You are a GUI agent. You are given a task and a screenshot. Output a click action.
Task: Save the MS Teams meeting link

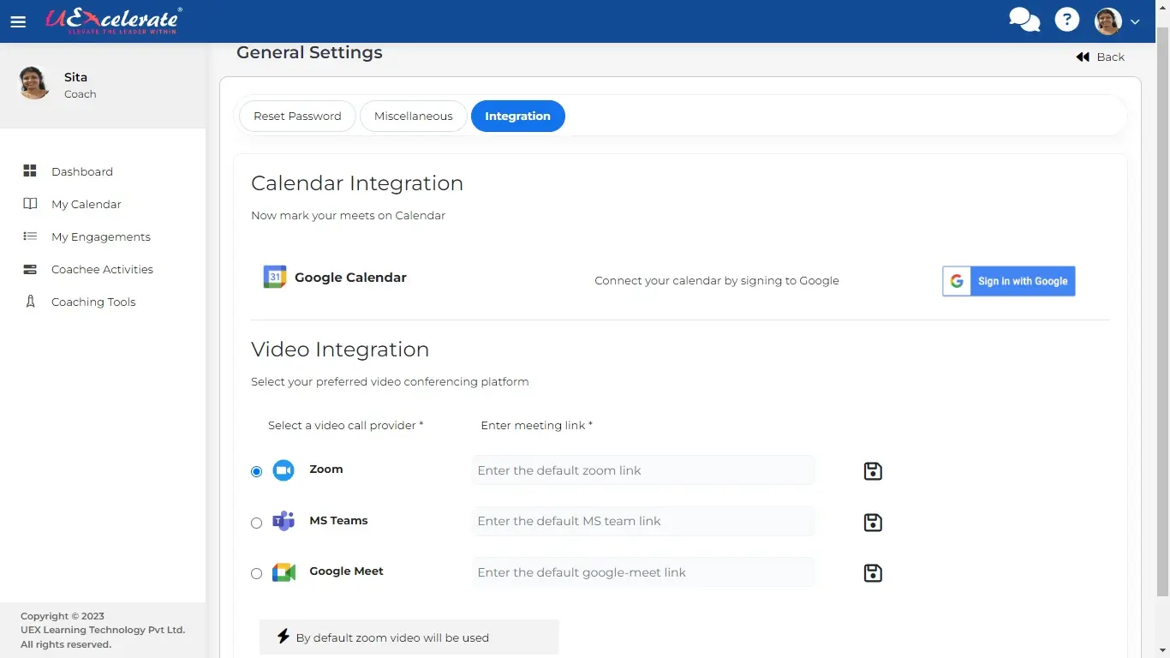point(873,523)
